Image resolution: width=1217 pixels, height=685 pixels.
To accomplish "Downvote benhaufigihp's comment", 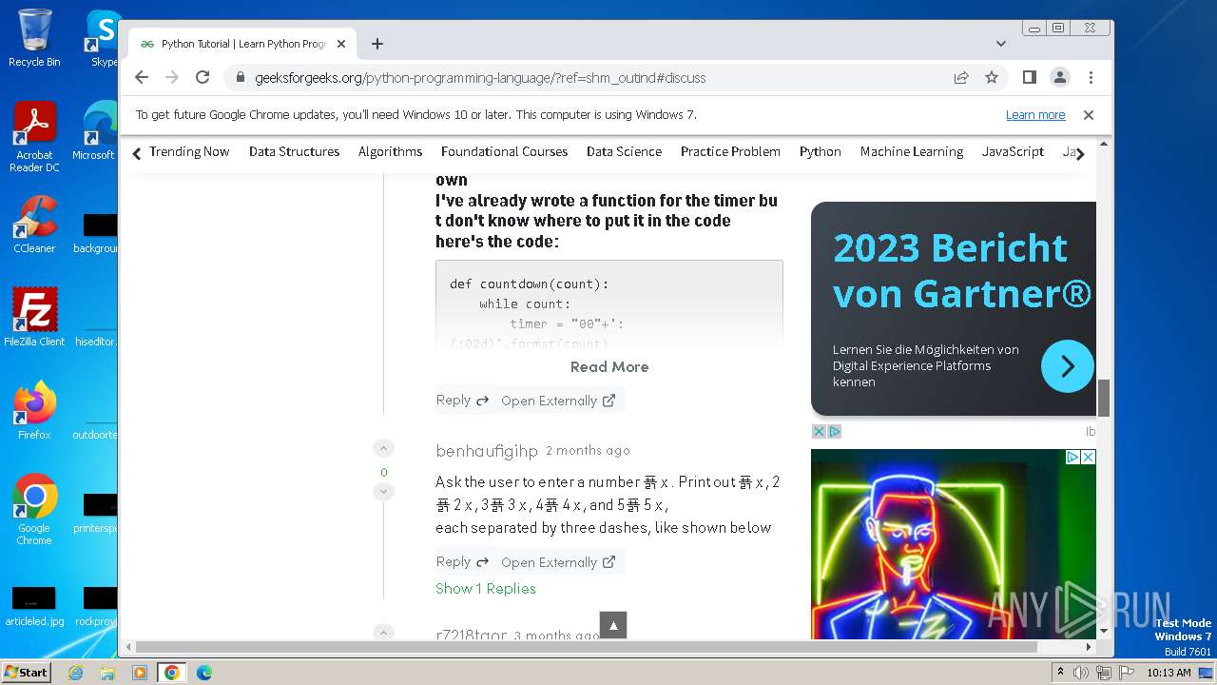I will pyautogui.click(x=383, y=492).
